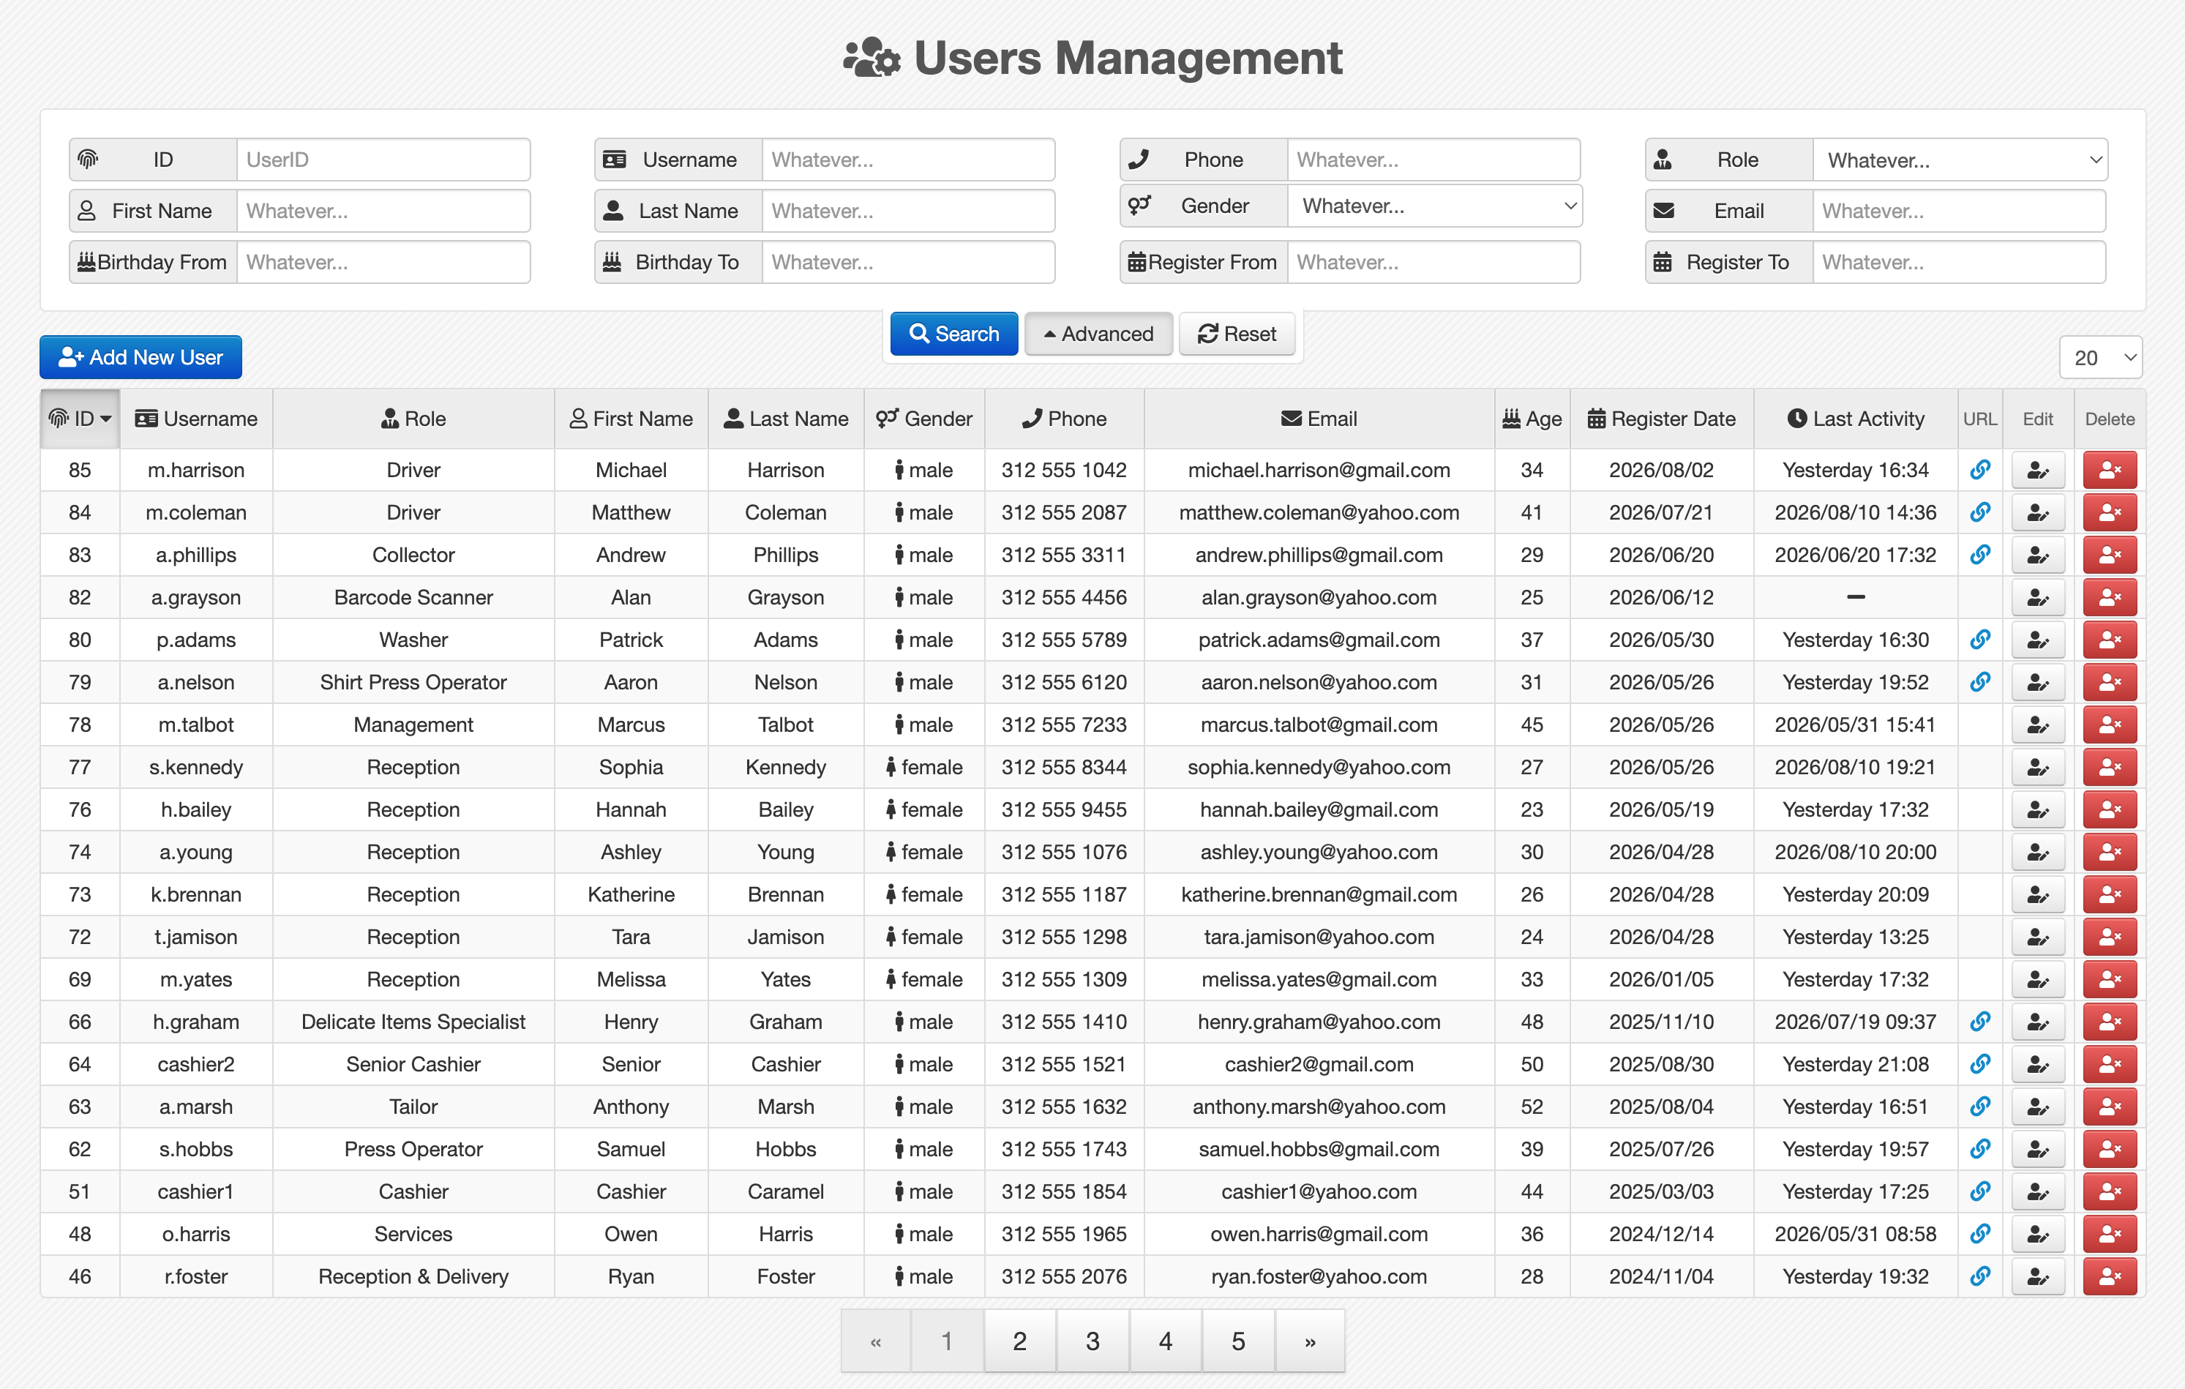This screenshot has width=2185, height=1389.
Task: Go to page 5
Action: [x=1239, y=1340]
